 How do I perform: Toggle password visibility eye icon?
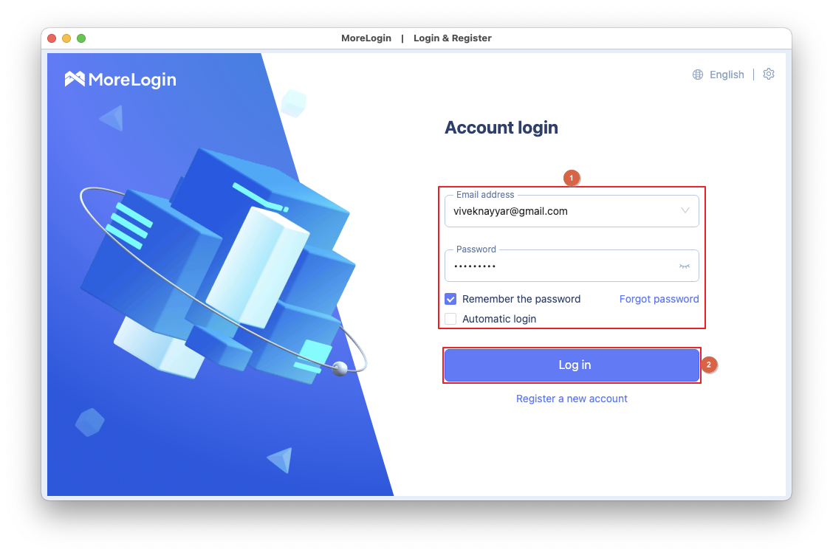685,266
